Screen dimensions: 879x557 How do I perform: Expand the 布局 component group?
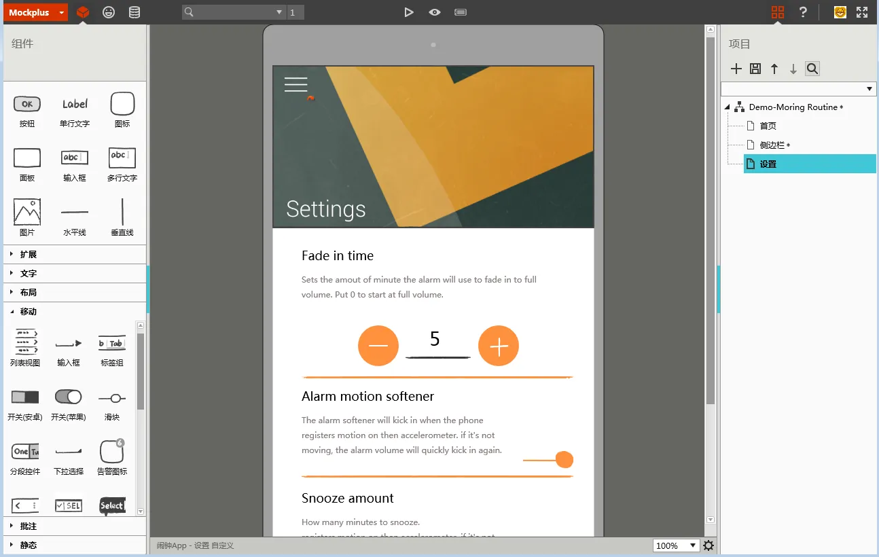(x=75, y=293)
